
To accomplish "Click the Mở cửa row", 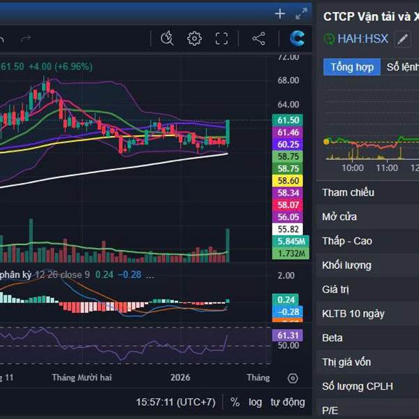I will [x=368, y=216].
